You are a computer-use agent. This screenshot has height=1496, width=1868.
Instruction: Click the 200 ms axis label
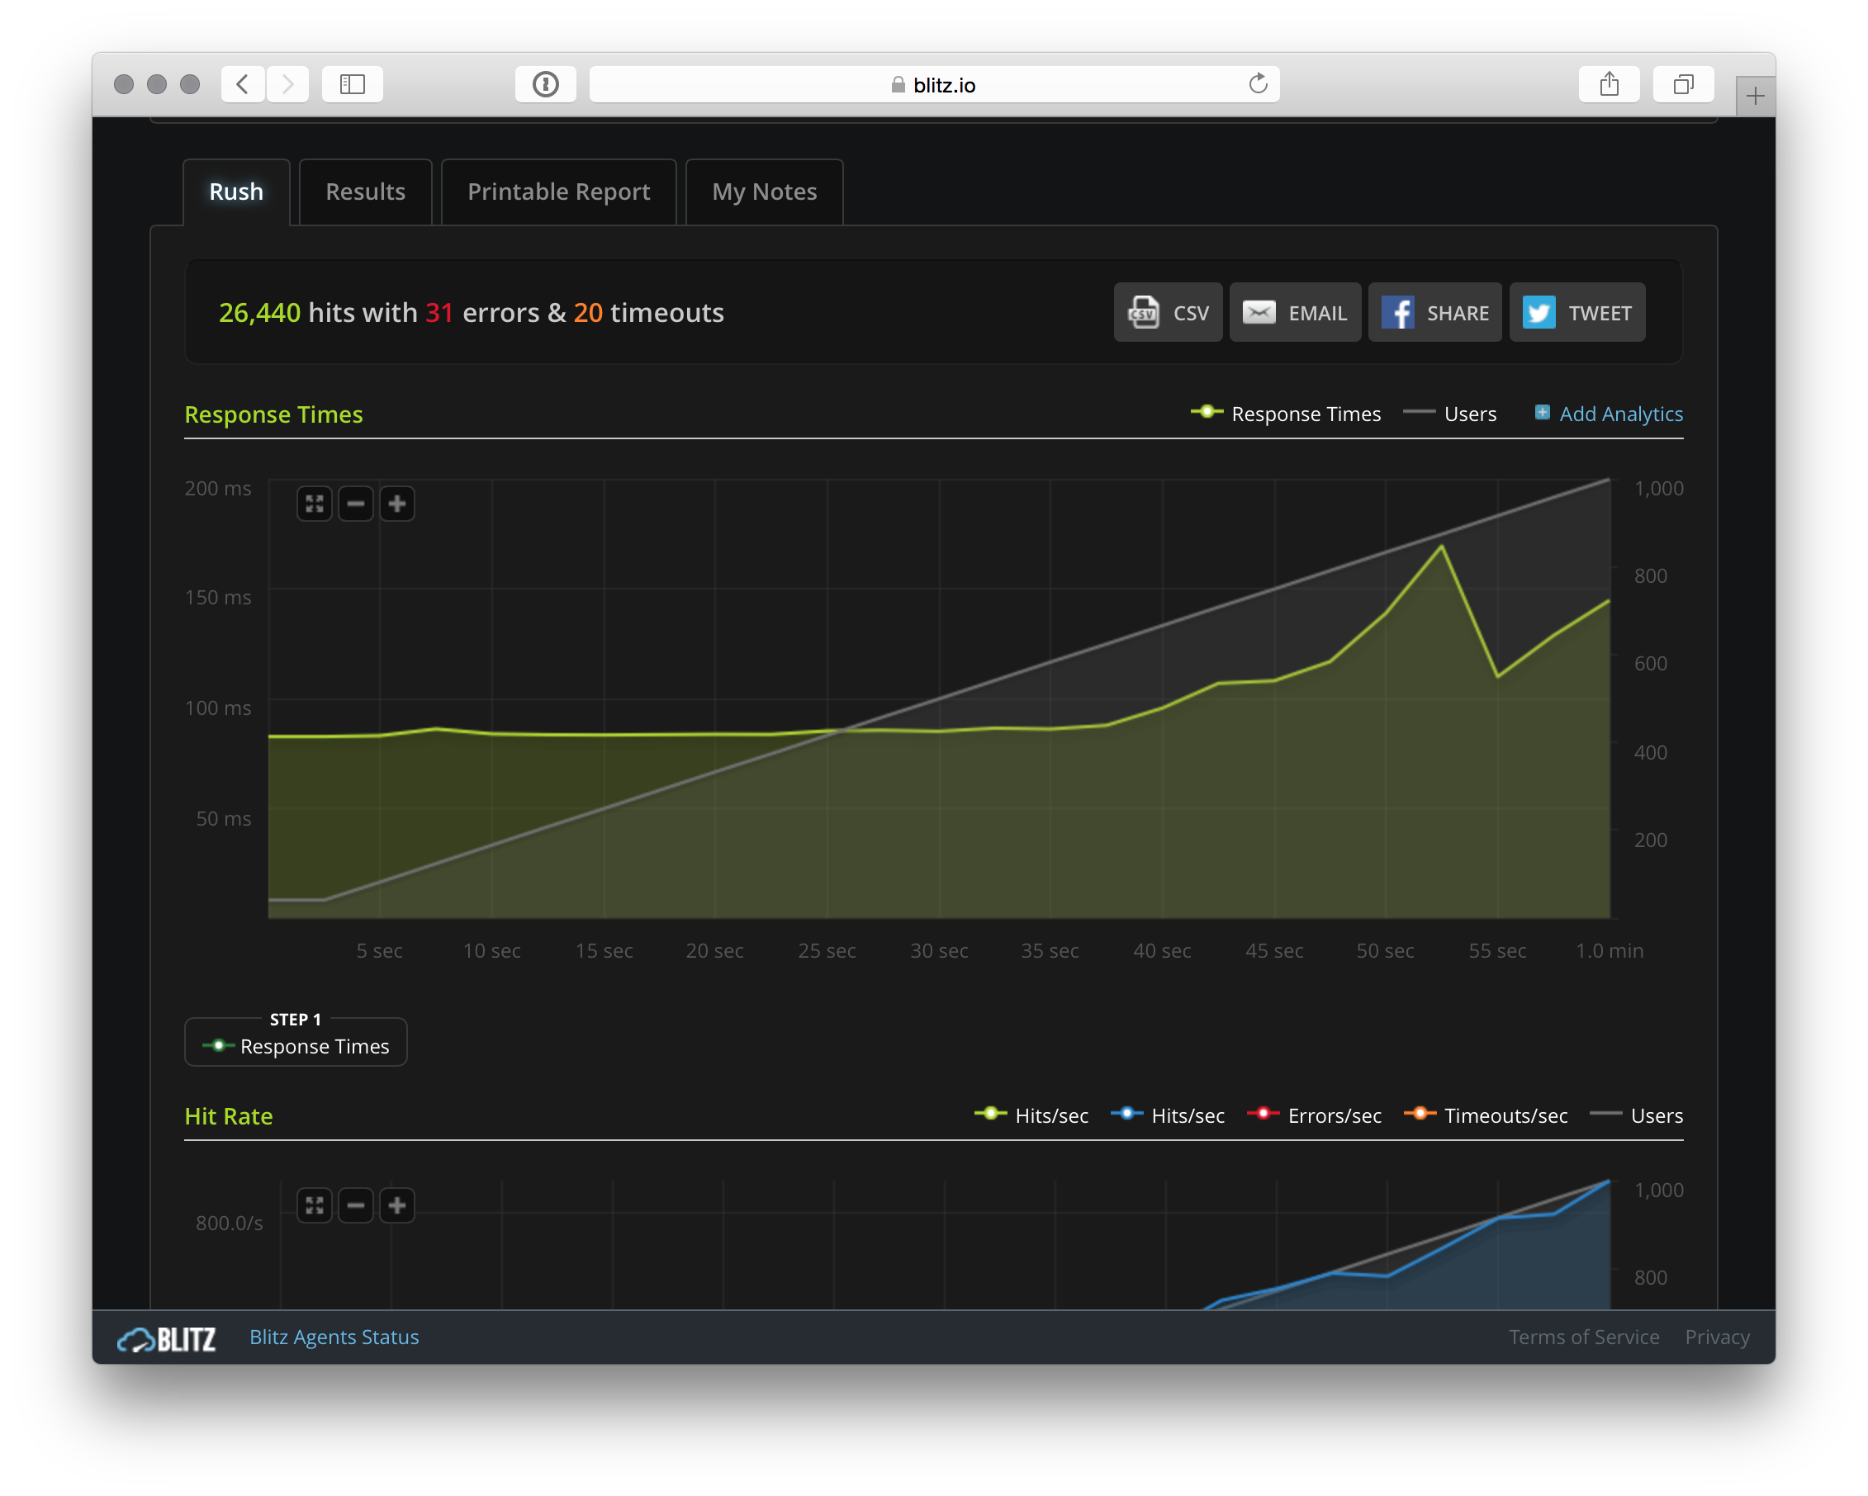tap(218, 489)
